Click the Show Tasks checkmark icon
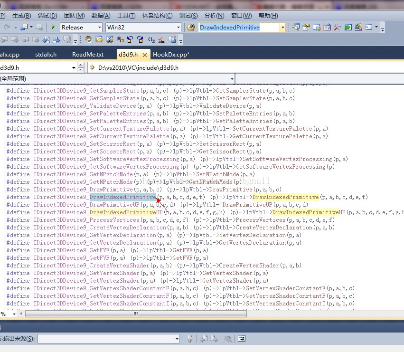 [x=89, y=39]
